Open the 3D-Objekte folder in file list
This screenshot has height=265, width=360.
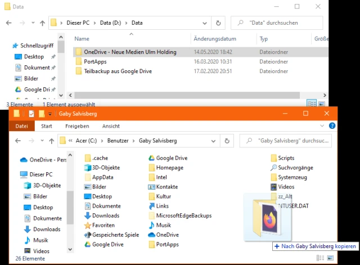[105, 168]
